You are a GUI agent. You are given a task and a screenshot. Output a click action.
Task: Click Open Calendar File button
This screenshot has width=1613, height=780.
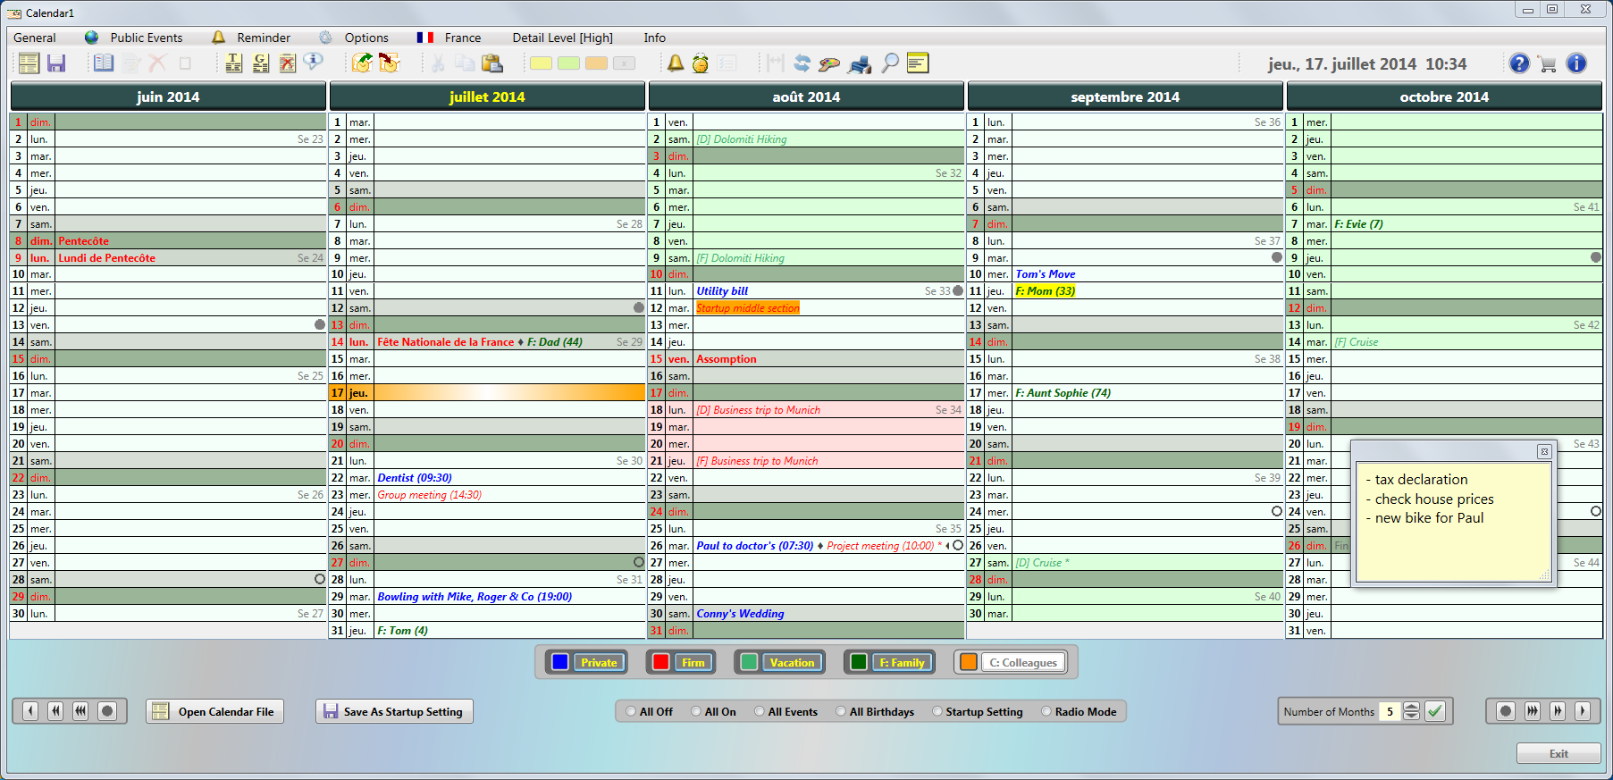tap(214, 711)
